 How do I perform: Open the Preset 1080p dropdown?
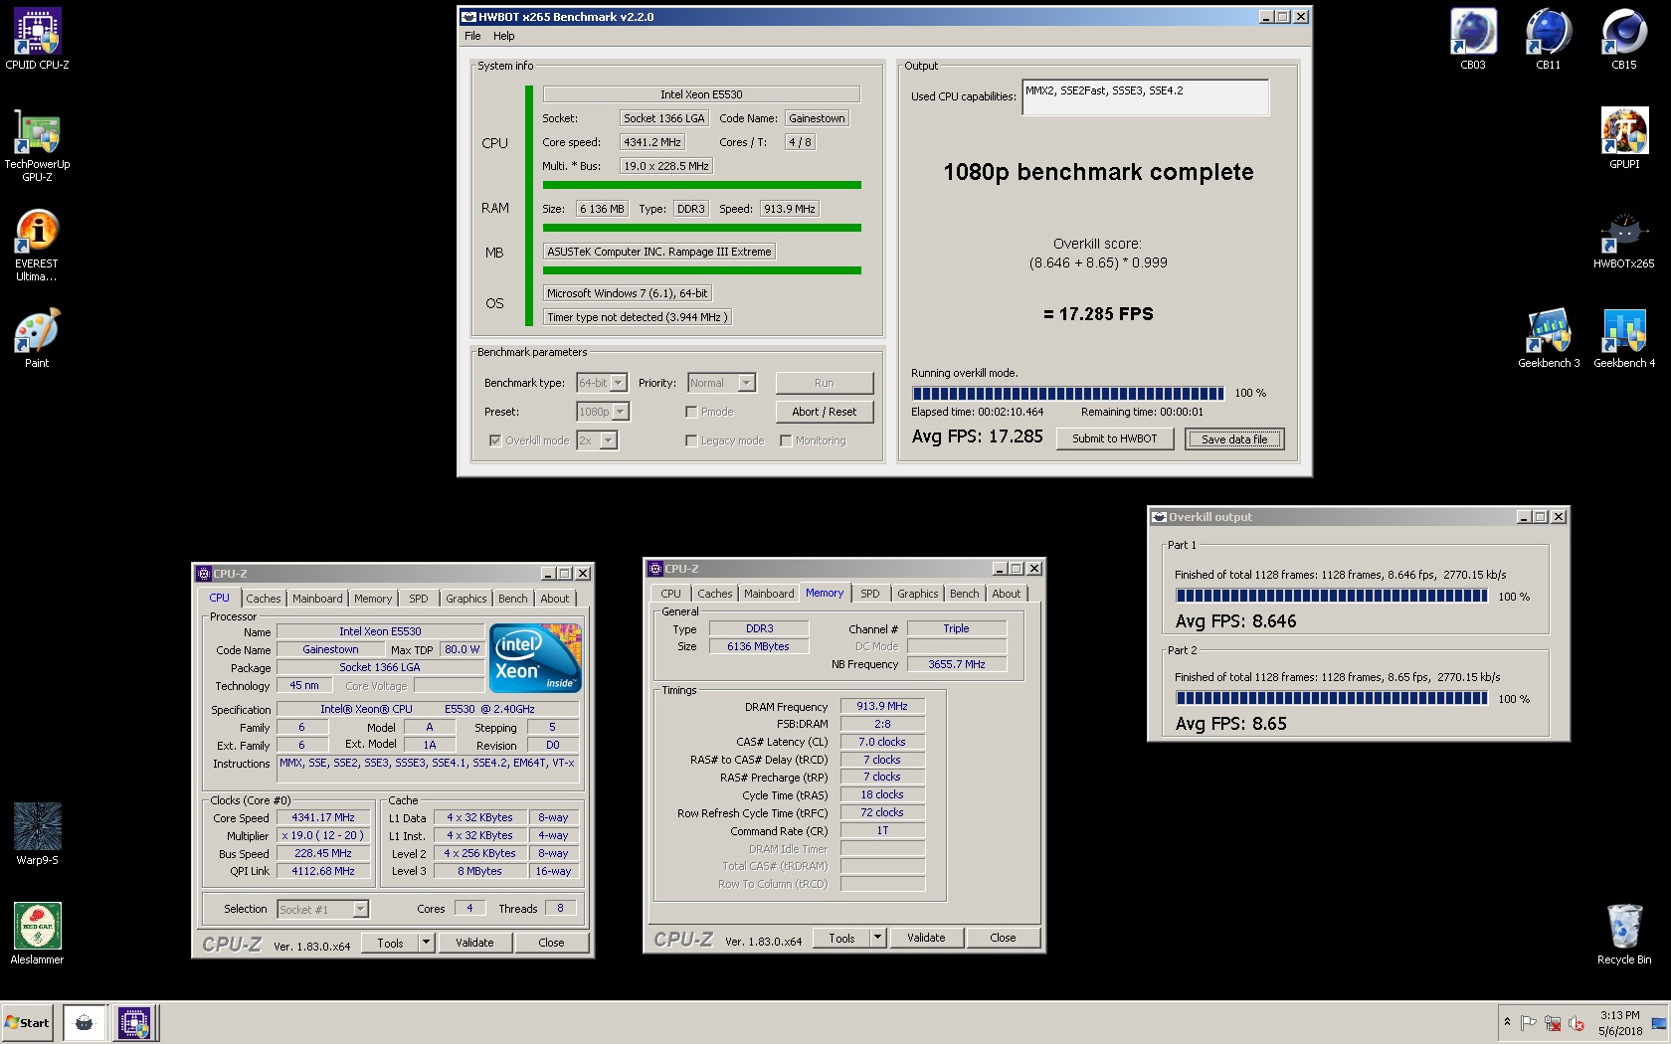[603, 412]
